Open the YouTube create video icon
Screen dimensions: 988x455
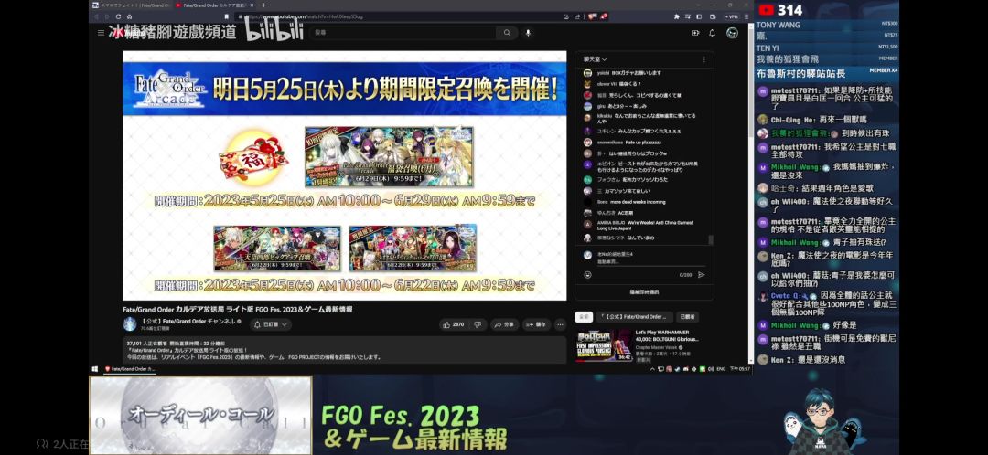tap(695, 33)
